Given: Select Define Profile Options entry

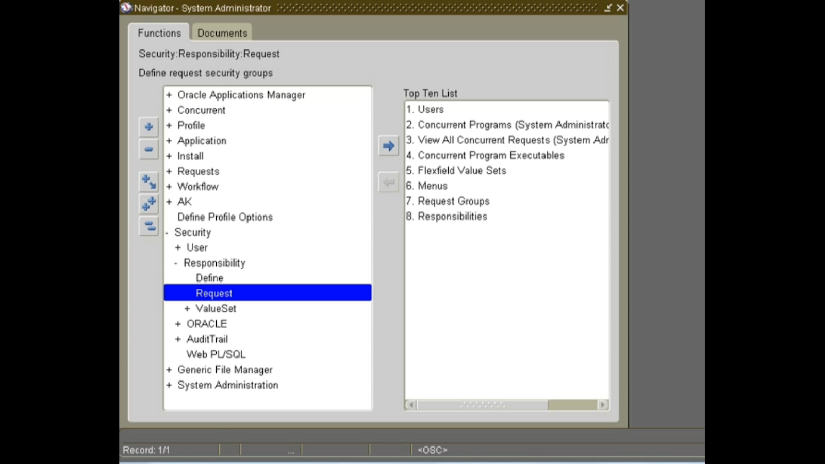Looking at the screenshot, I should (225, 217).
